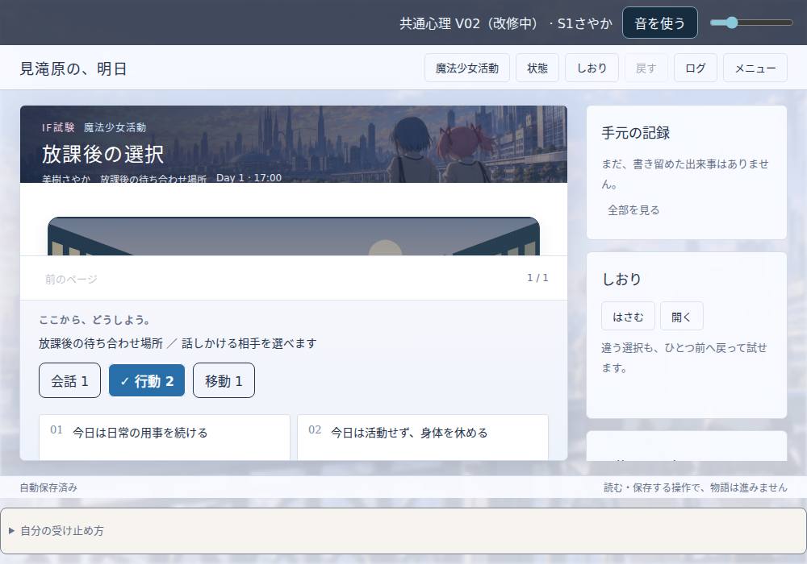Select the 会話 1 tab

pyautogui.click(x=69, y=380)
